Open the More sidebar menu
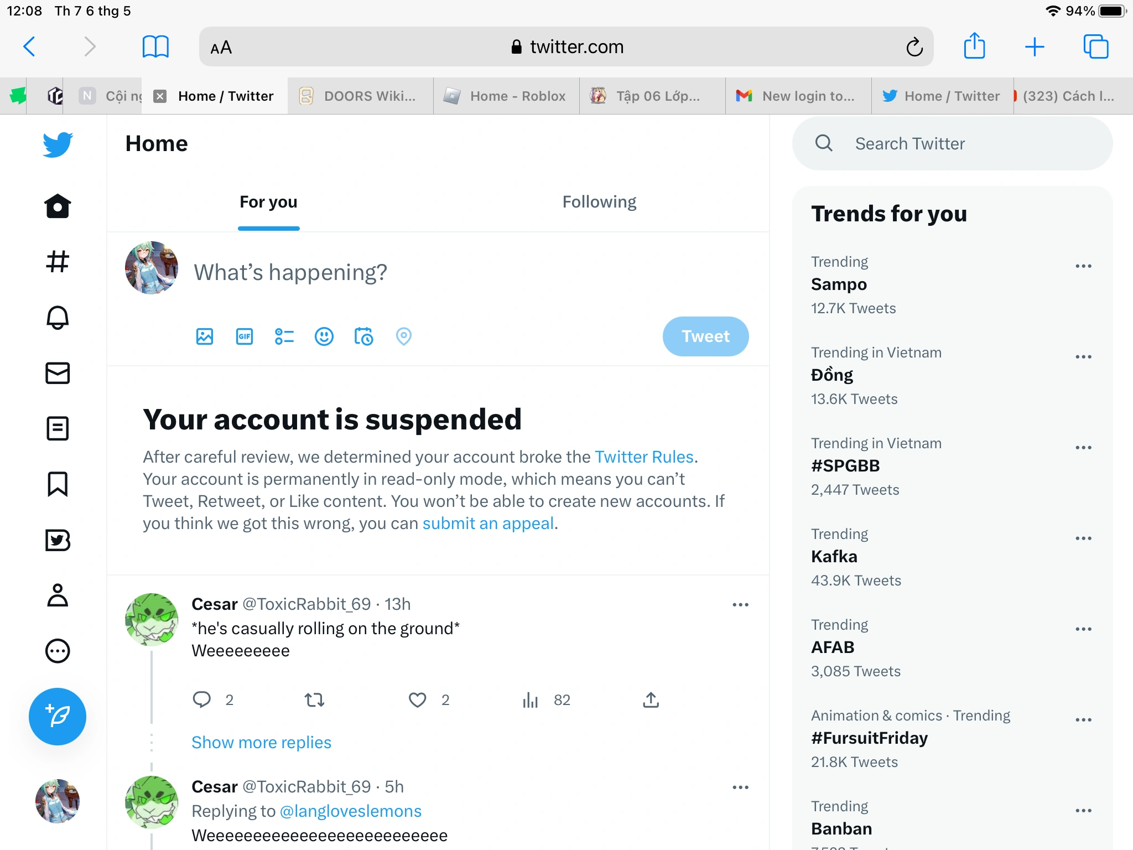 pos(58,651)
